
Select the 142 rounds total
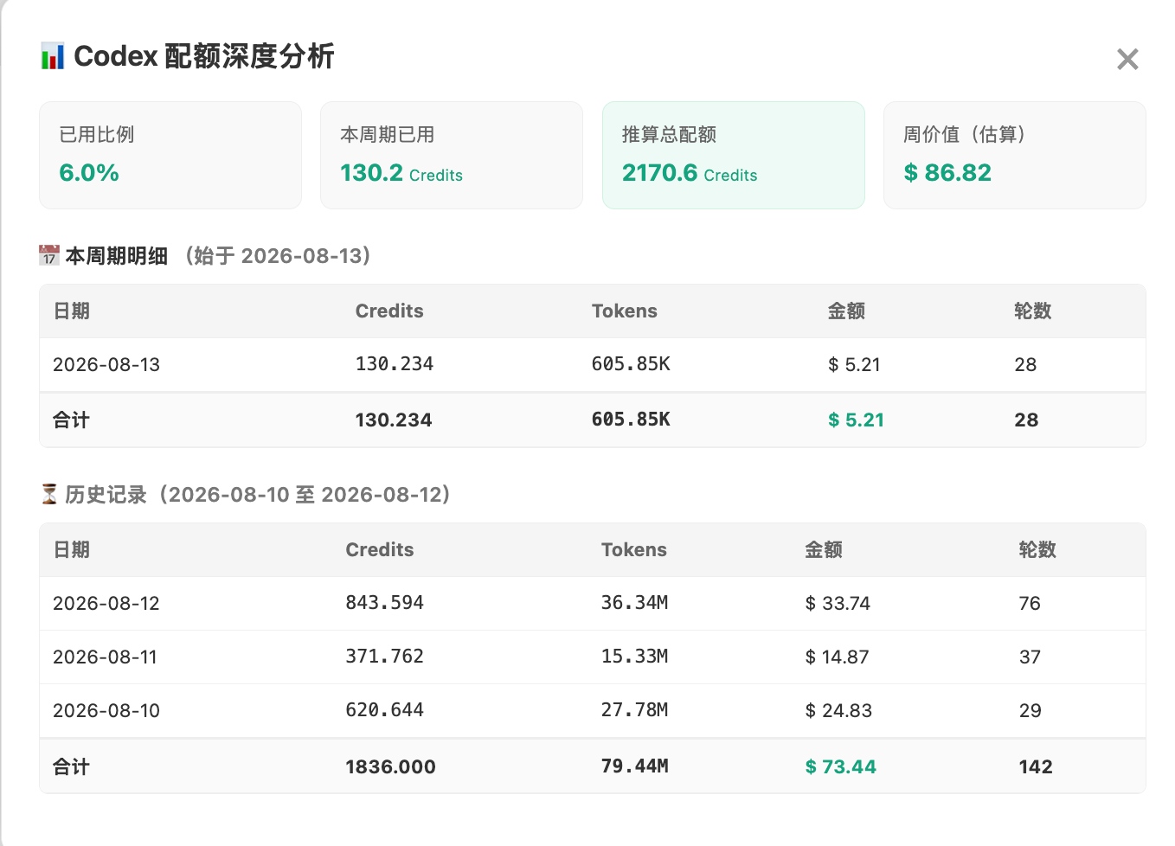point(1036,767)
